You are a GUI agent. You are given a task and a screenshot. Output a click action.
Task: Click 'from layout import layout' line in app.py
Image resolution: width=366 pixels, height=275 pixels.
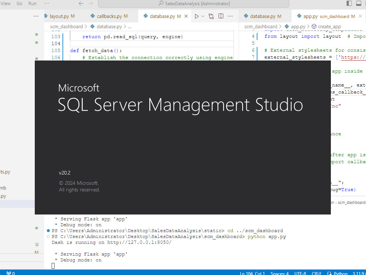[303, 36]
